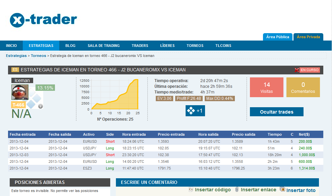Open the TRADERS menu item
The width and height of the screenshot is (332, 196).
coord(140,46)
